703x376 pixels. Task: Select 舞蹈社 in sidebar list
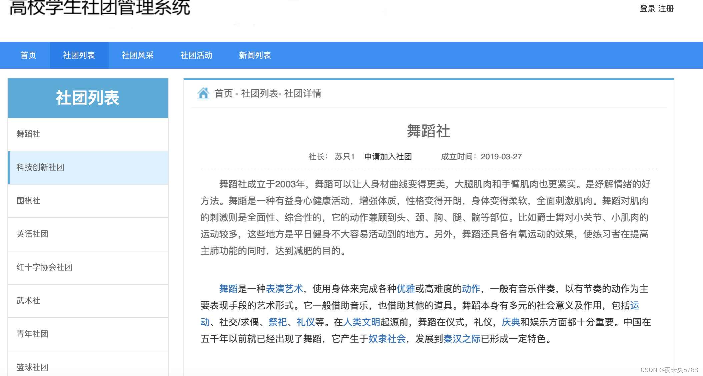click(88, 134)
